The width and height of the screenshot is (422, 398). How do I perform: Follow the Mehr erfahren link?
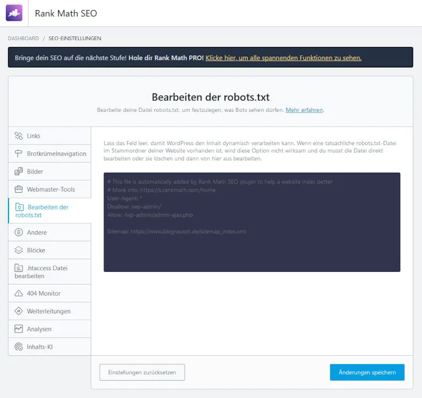(304, 110)
